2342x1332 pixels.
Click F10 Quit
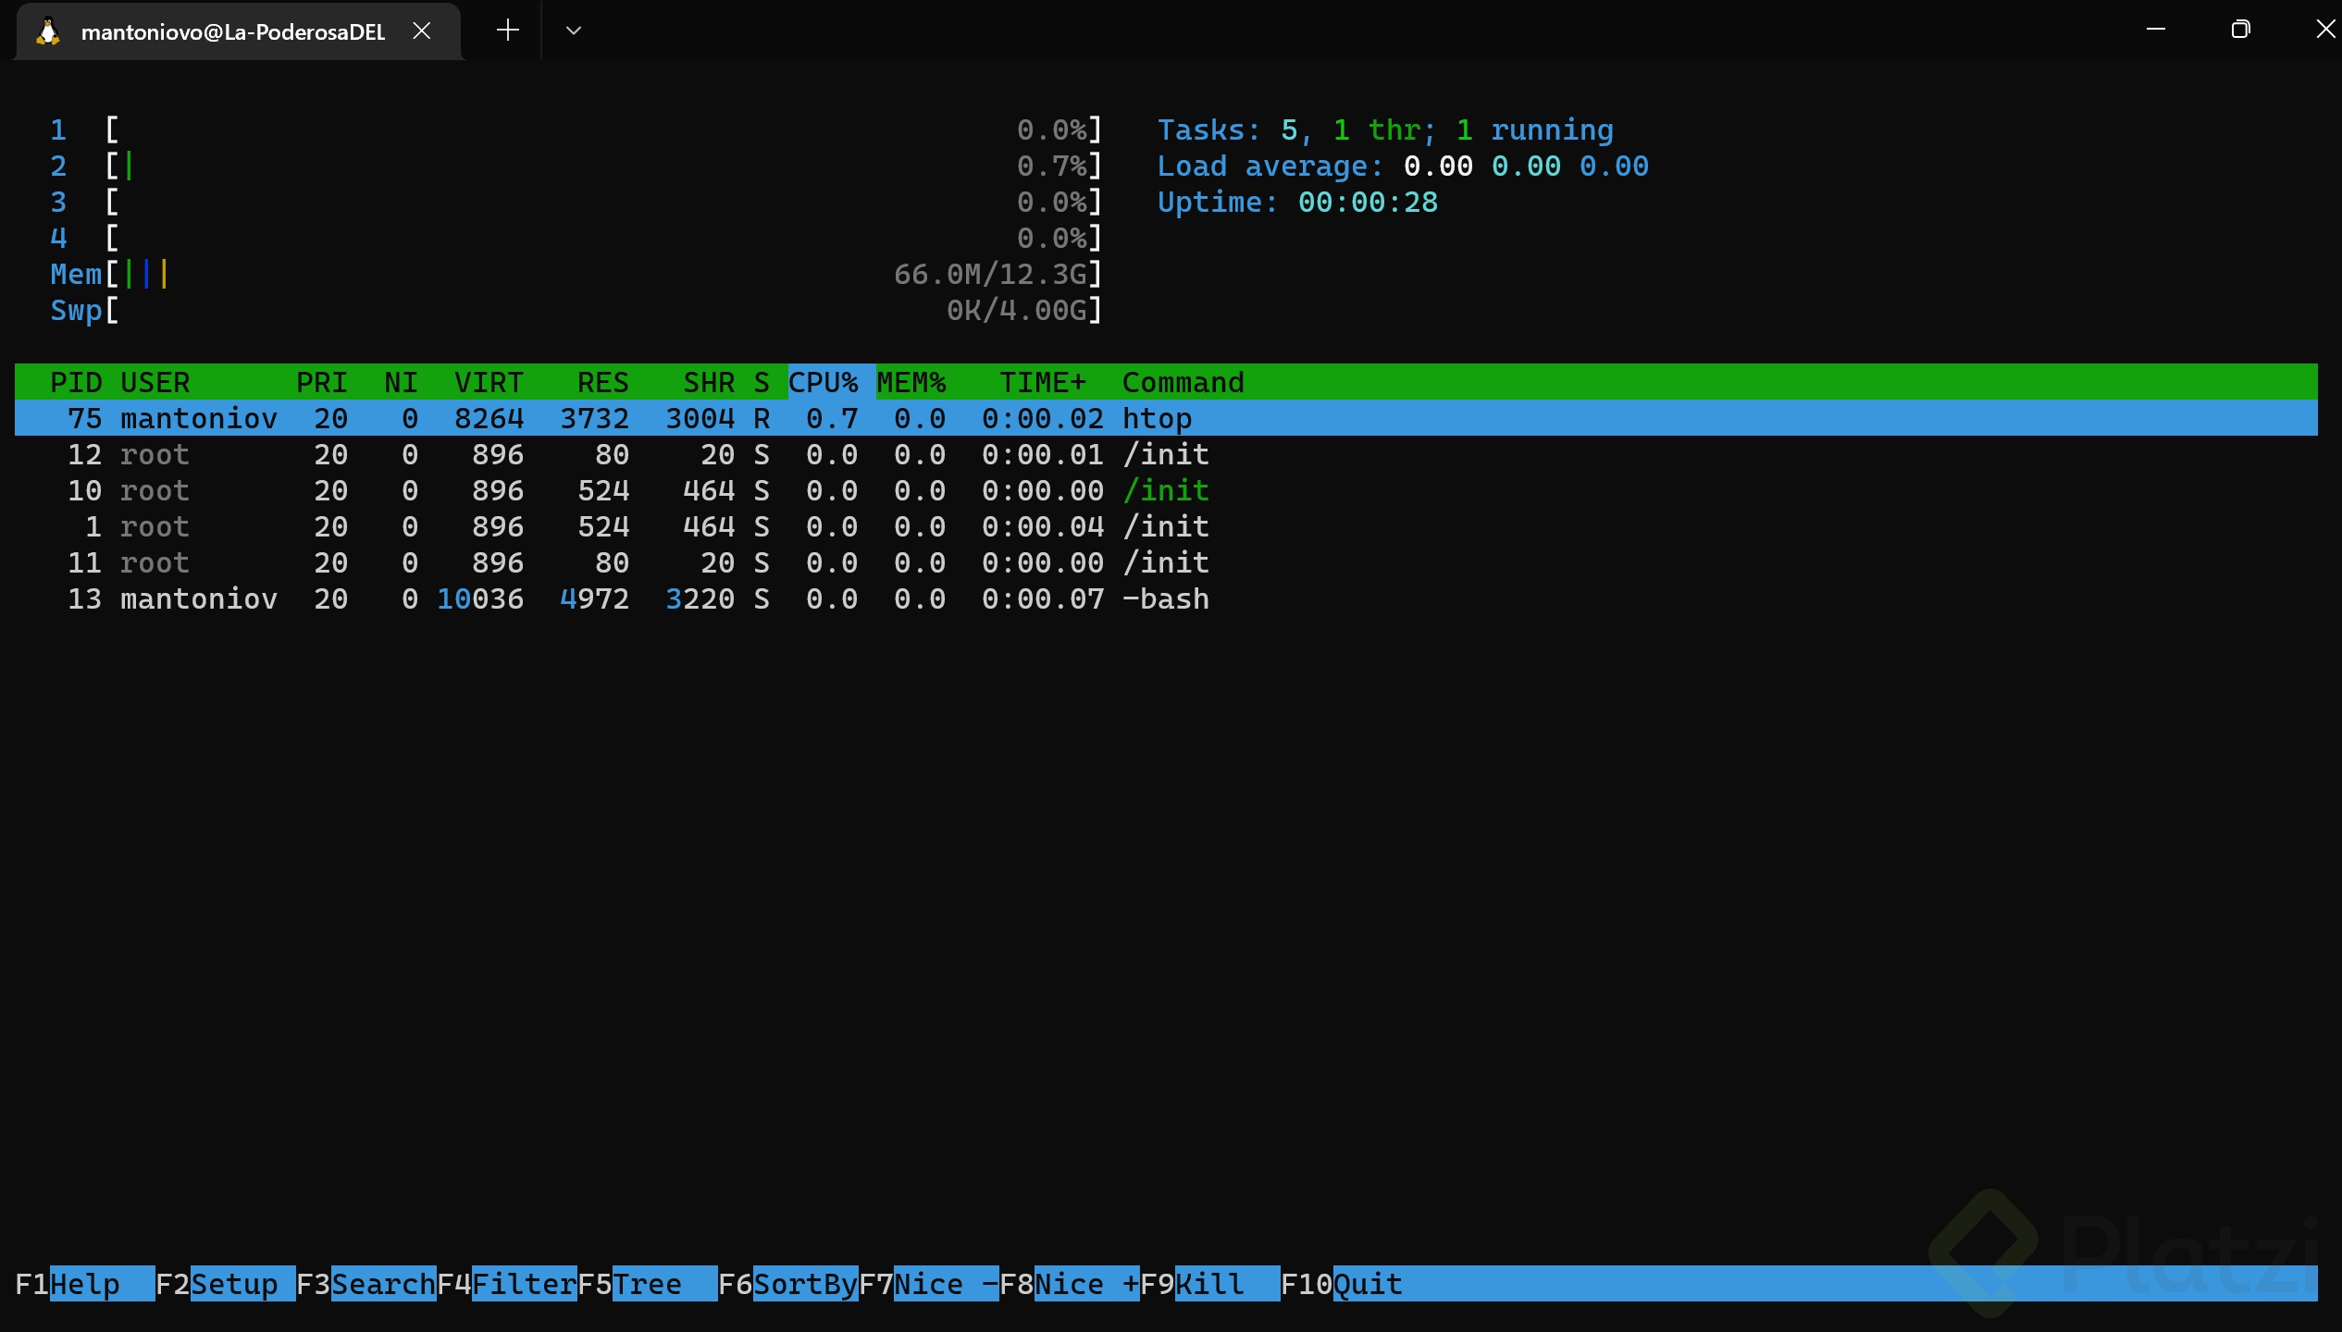(1342, 1284)
